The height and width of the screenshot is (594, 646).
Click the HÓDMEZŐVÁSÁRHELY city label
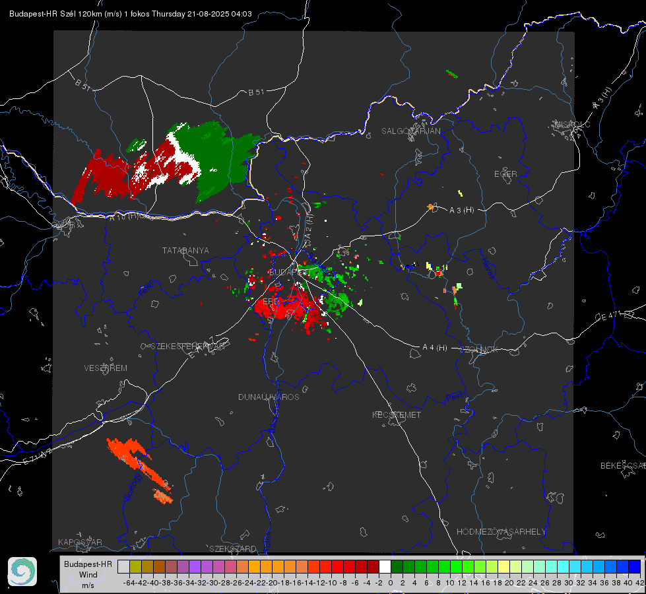click(501, 532)
